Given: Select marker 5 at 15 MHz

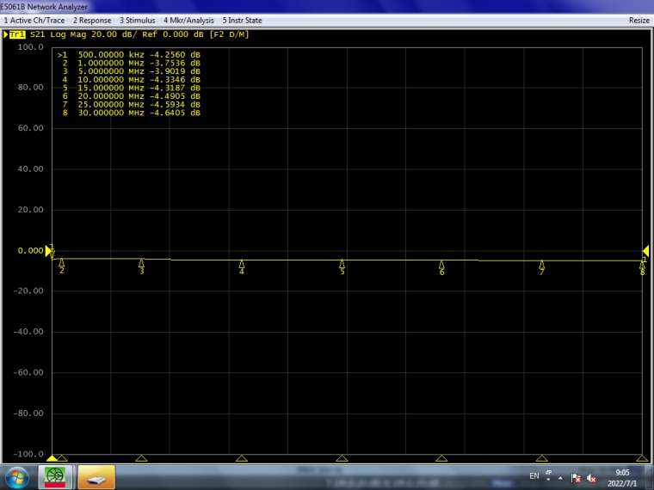Looking at the screenshot, I should point(342,266).
